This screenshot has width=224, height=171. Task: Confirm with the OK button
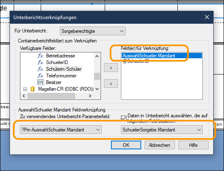click(x=126, y=145)
